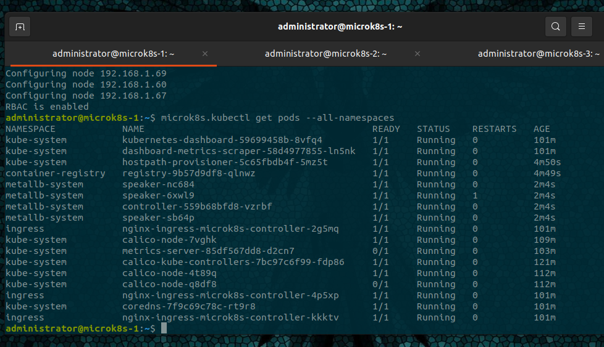
Task: Click 'Configuring node 192.168.1.69' line
Action: tap(86, 73)
